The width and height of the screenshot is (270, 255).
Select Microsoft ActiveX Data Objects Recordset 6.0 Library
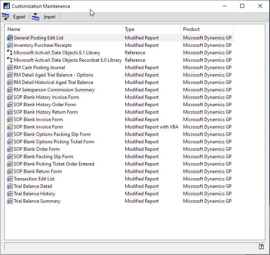pyautogui.click(x=68, y=60)
